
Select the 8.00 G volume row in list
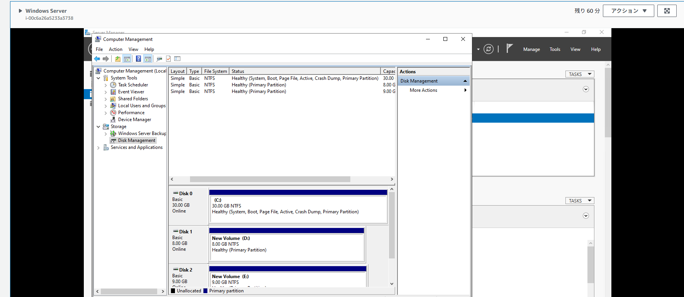click(283, 85)
